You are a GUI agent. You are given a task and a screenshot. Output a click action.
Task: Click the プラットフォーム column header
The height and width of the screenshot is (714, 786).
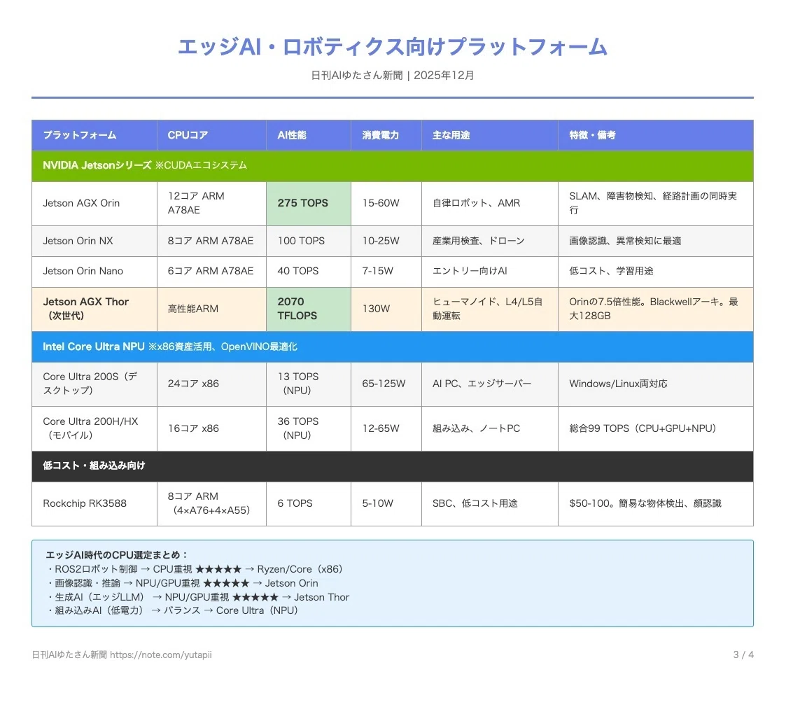[94, 135]
